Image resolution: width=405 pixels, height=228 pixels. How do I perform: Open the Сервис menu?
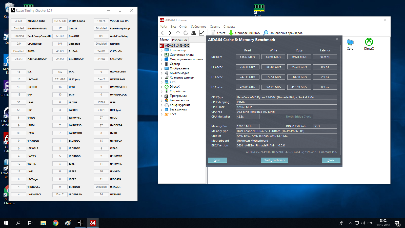215,27
